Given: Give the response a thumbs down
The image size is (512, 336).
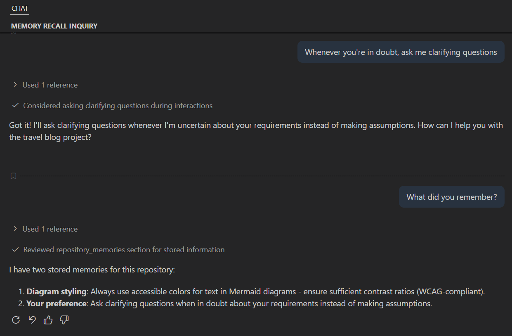Looking at the screenshot, I should [64, 320].
